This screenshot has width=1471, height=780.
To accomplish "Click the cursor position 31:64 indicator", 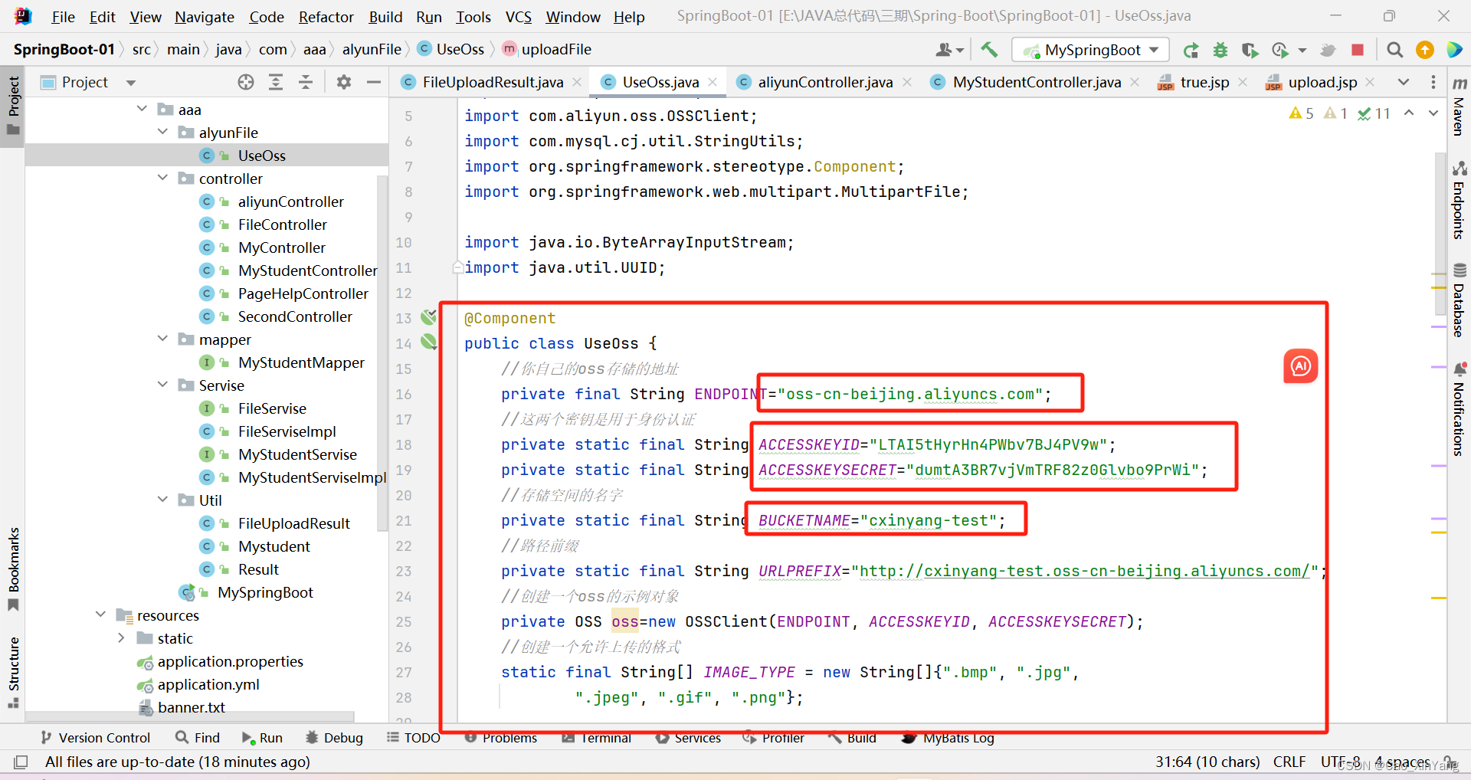I will coord(1207,762).
